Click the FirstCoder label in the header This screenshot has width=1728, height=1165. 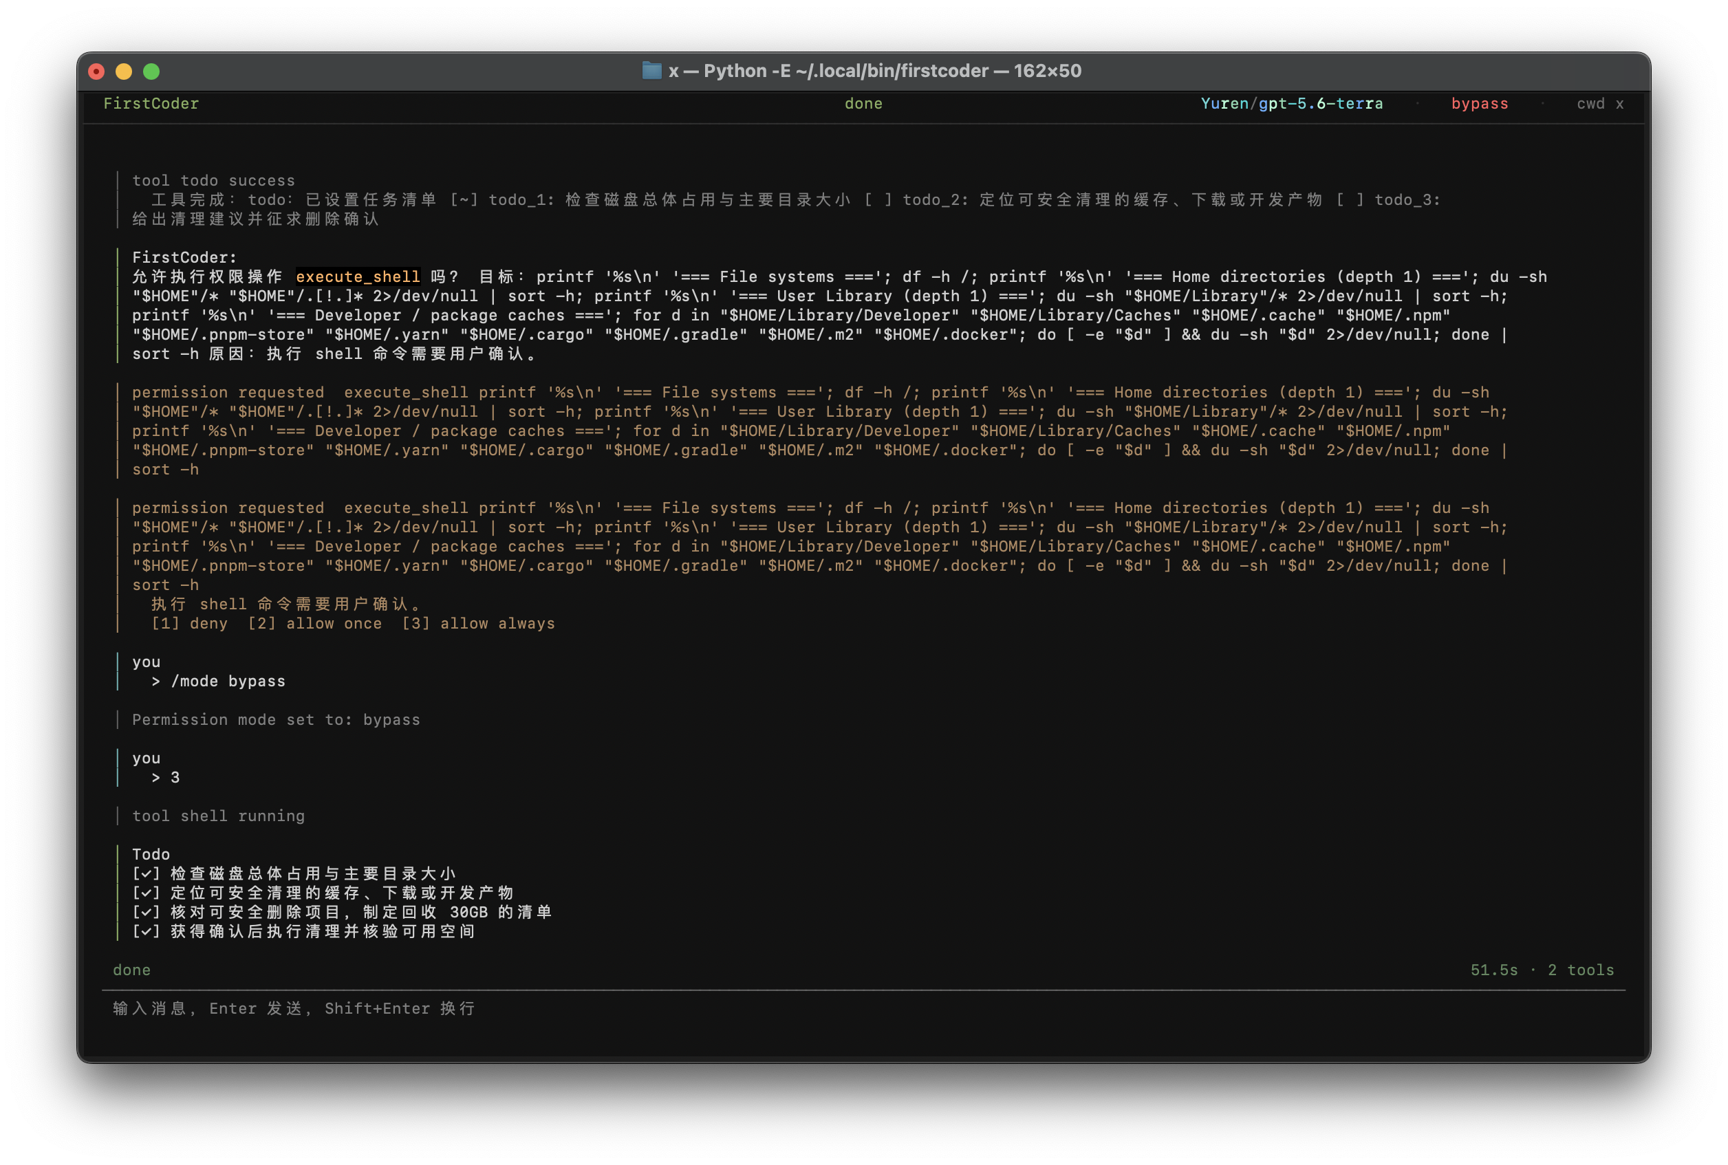pyautogui.click(x=151, y=103)
